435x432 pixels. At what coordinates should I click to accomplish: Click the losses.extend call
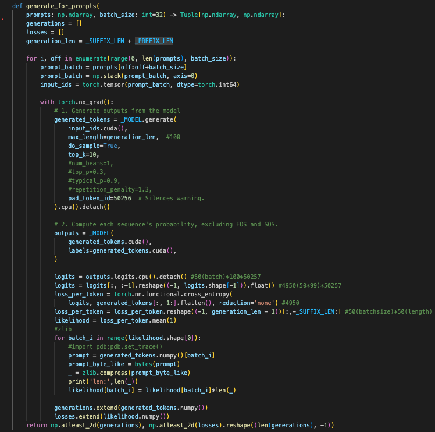pyautogui.click(x=112, y=416)
